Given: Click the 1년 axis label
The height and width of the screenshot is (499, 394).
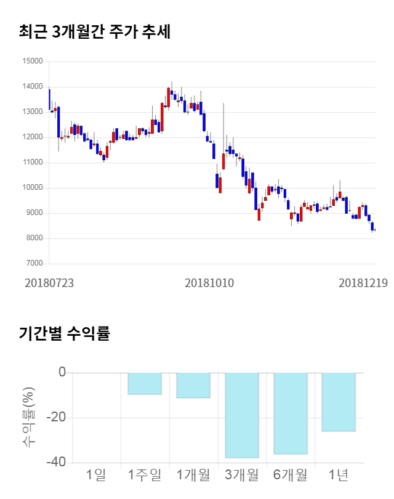Looking at the screenshot, I should (339, 475).
